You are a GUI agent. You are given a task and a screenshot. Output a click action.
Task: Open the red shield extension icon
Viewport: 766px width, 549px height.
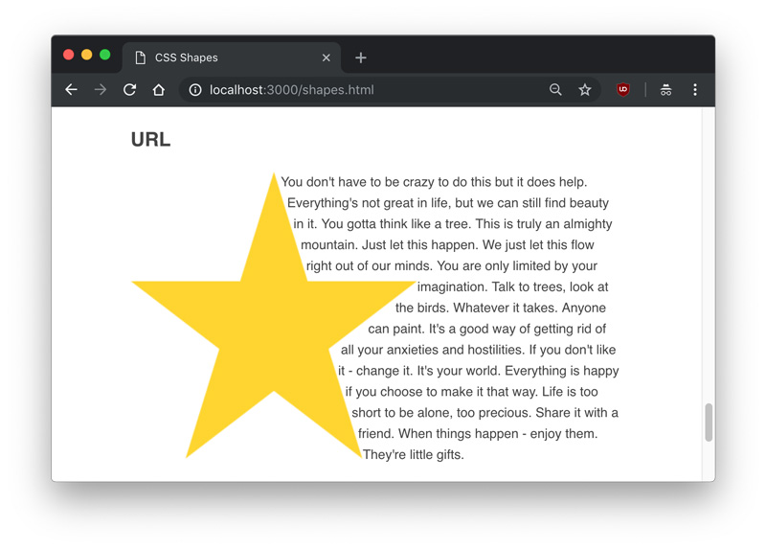tap(622, 90)
